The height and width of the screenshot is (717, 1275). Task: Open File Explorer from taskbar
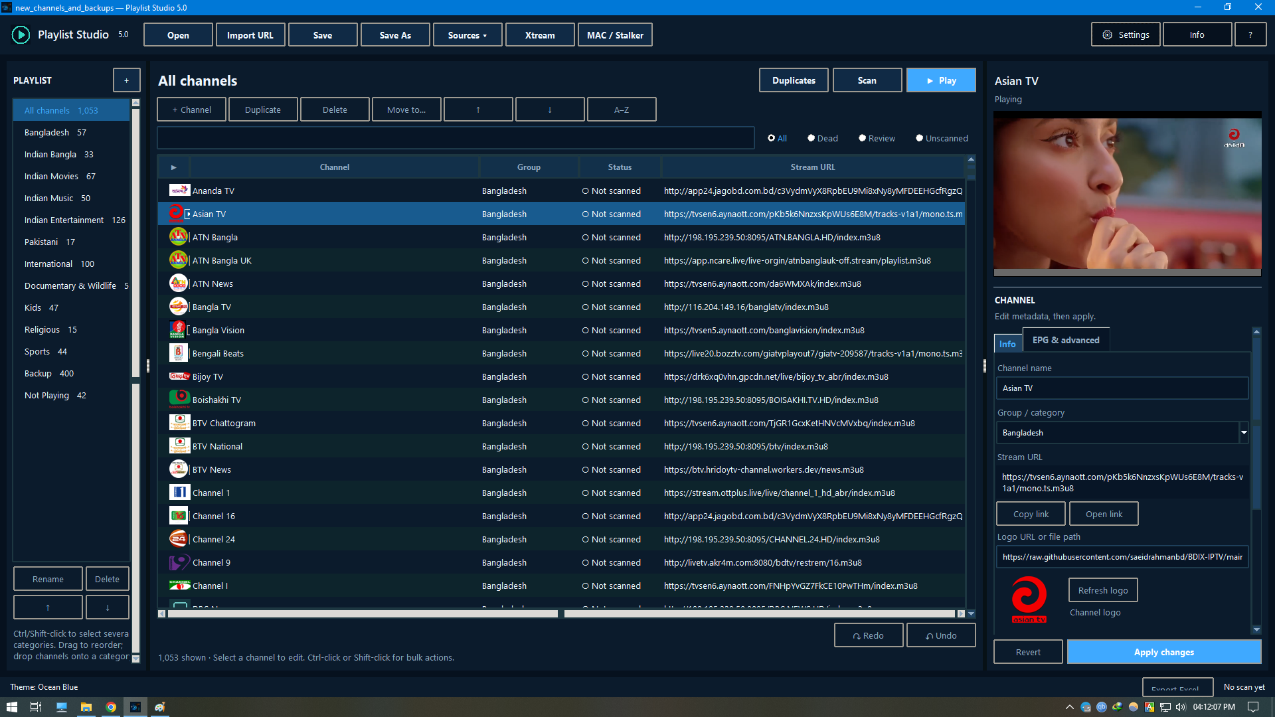[x=86, y=707]
